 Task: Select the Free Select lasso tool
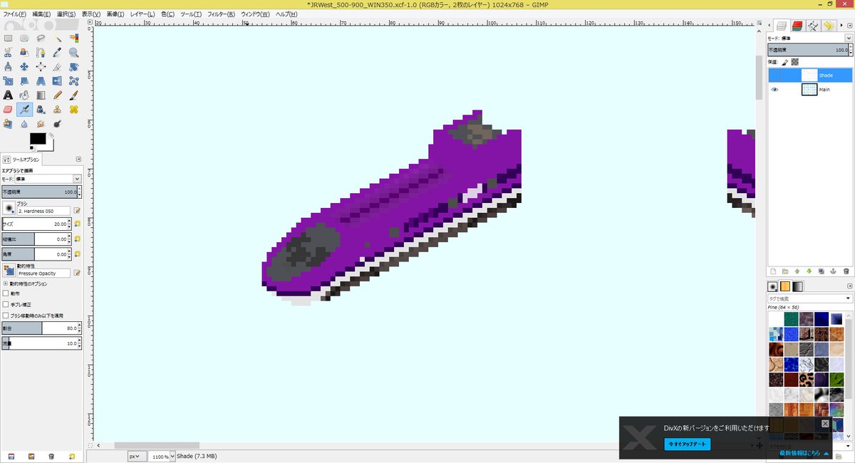[41, 38]
